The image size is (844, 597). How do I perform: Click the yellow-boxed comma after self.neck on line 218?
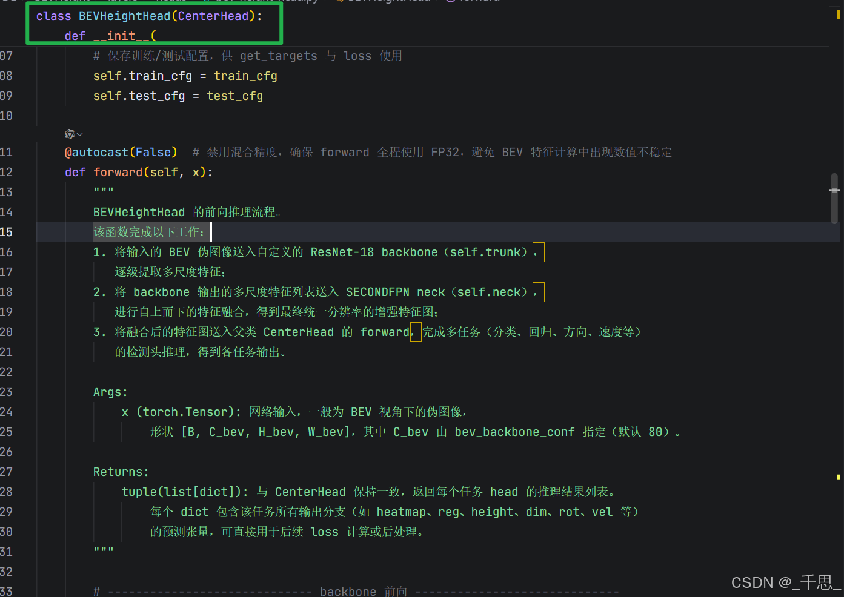[x=538, y=292]
